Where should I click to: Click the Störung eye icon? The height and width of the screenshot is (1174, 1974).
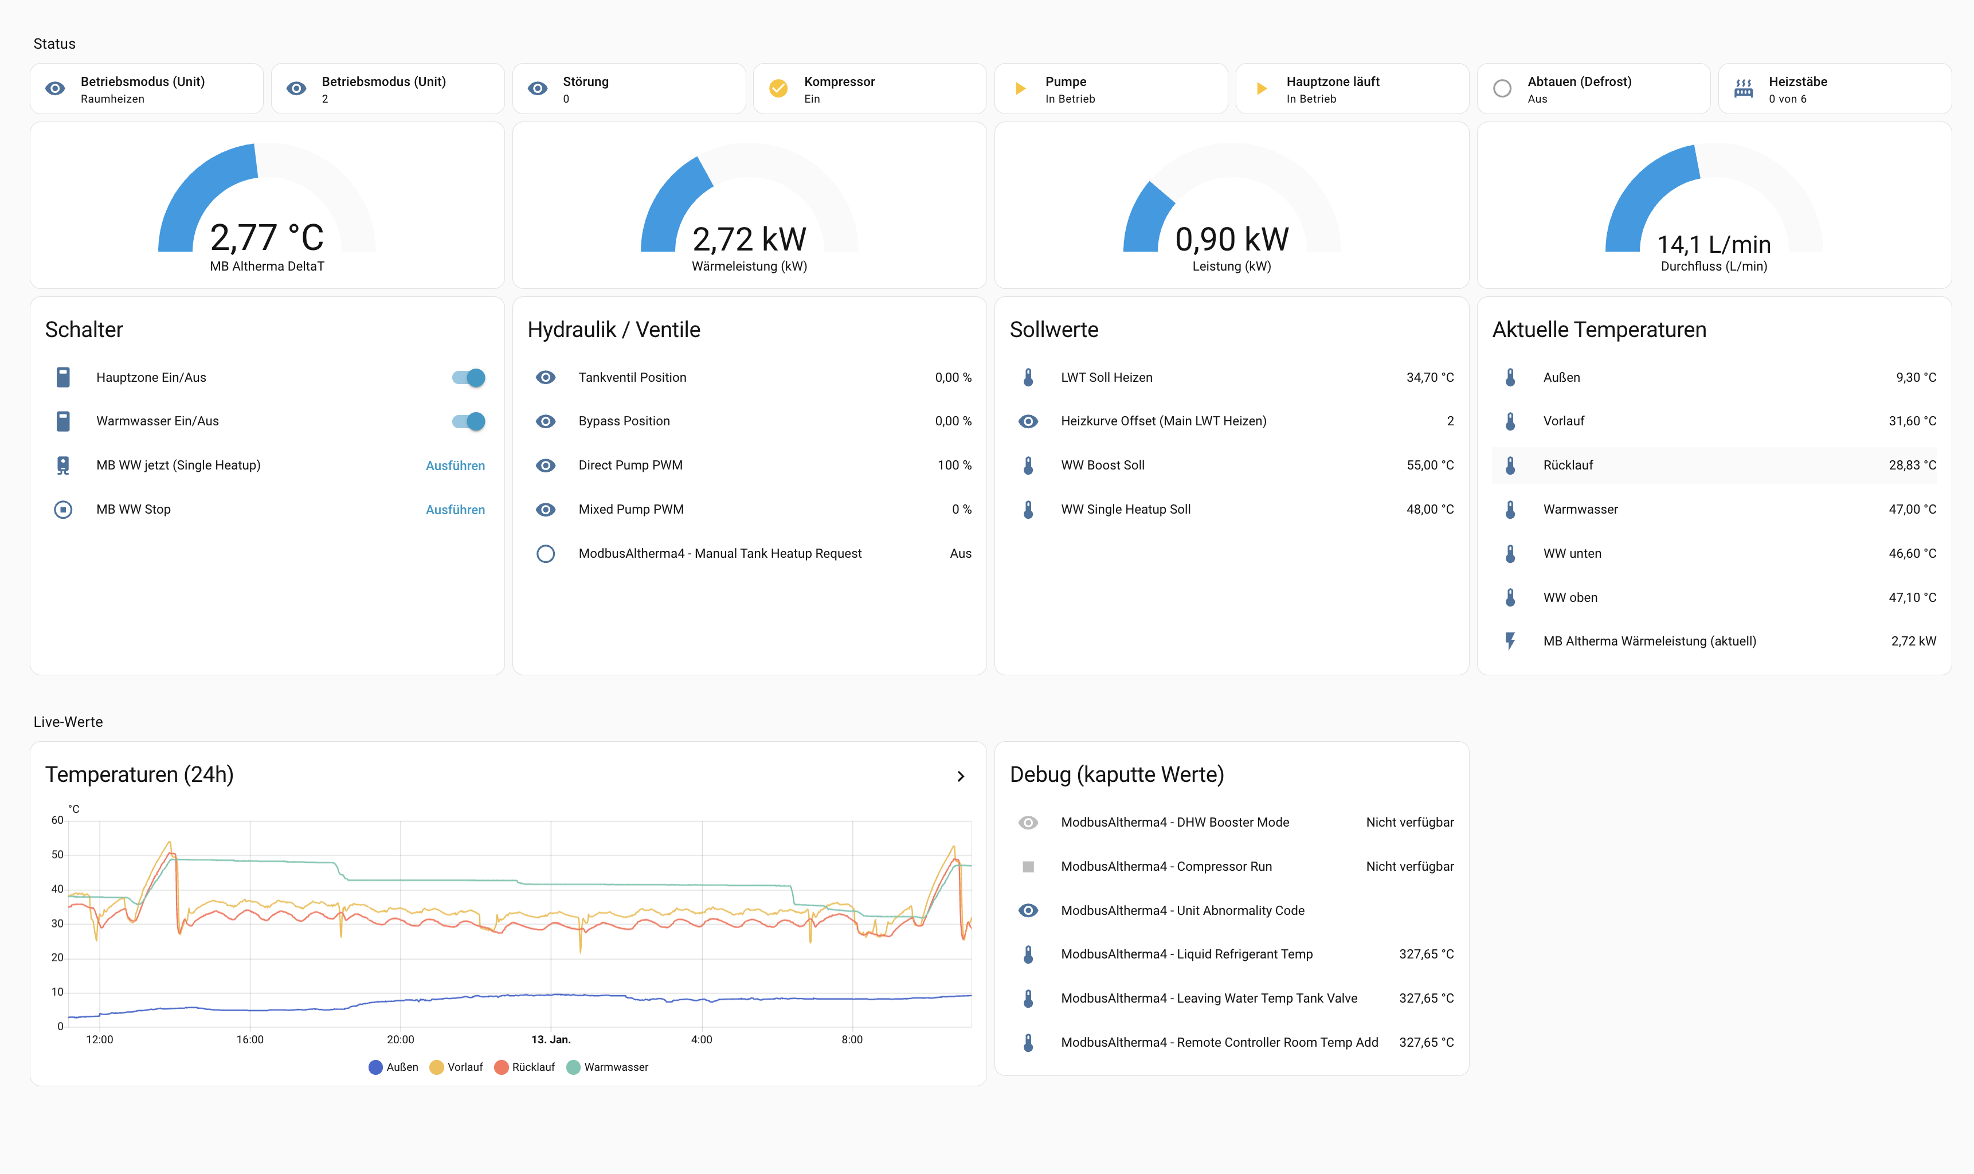click(537, 89)
